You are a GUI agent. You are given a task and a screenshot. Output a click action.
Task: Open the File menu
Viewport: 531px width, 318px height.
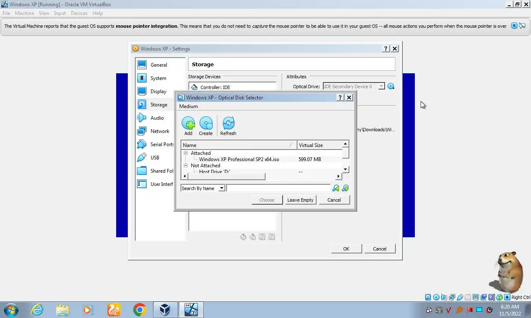(6, 13)
